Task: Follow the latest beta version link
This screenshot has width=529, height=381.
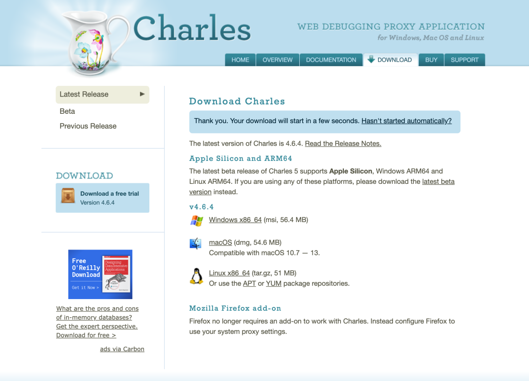Action: (x=438, y=182)
